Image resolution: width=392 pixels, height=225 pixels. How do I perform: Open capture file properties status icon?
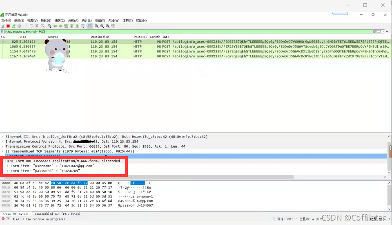pos(8,219)
